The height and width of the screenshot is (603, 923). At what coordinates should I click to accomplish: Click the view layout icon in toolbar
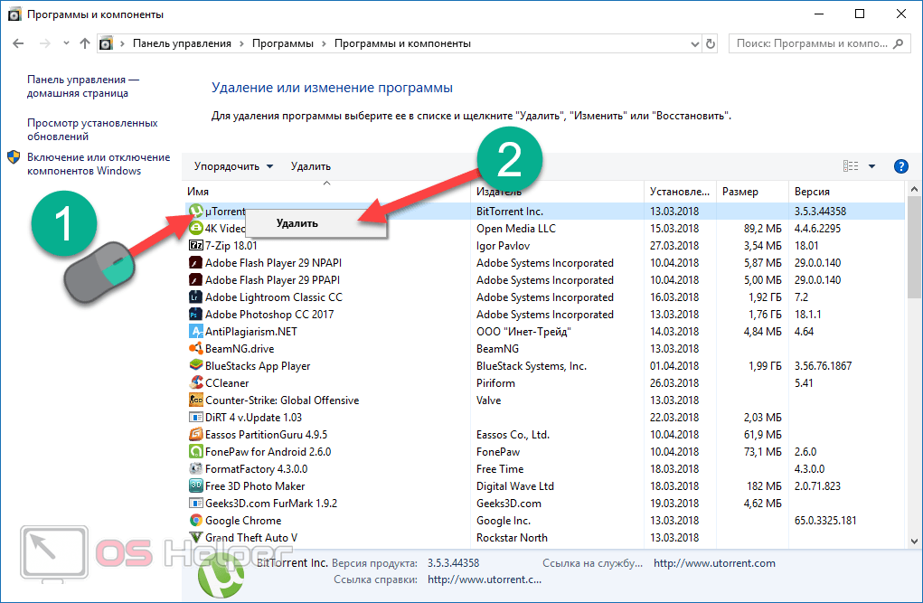(x=851, y=166)
